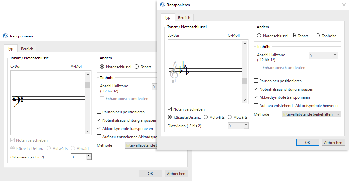Toggle Auf neu entstehende Akkordsymbole hinweisen

(x=257, y=105)
